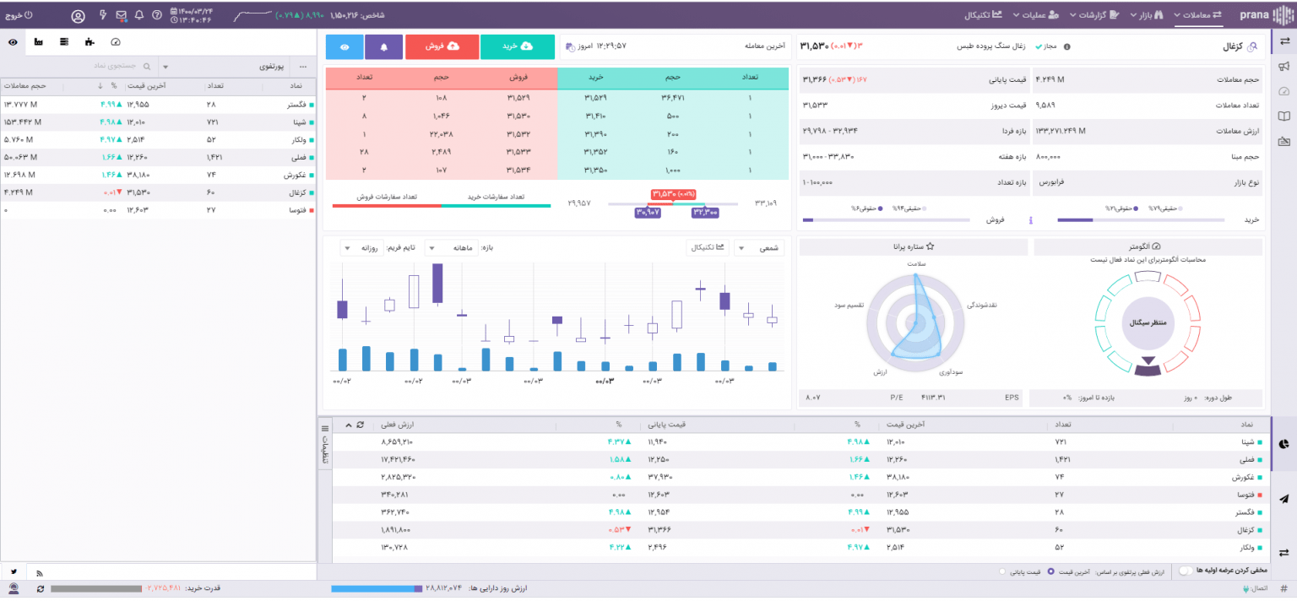Open the گزارشات menu
This screenshot has width=1297, height=601.
1094,15
